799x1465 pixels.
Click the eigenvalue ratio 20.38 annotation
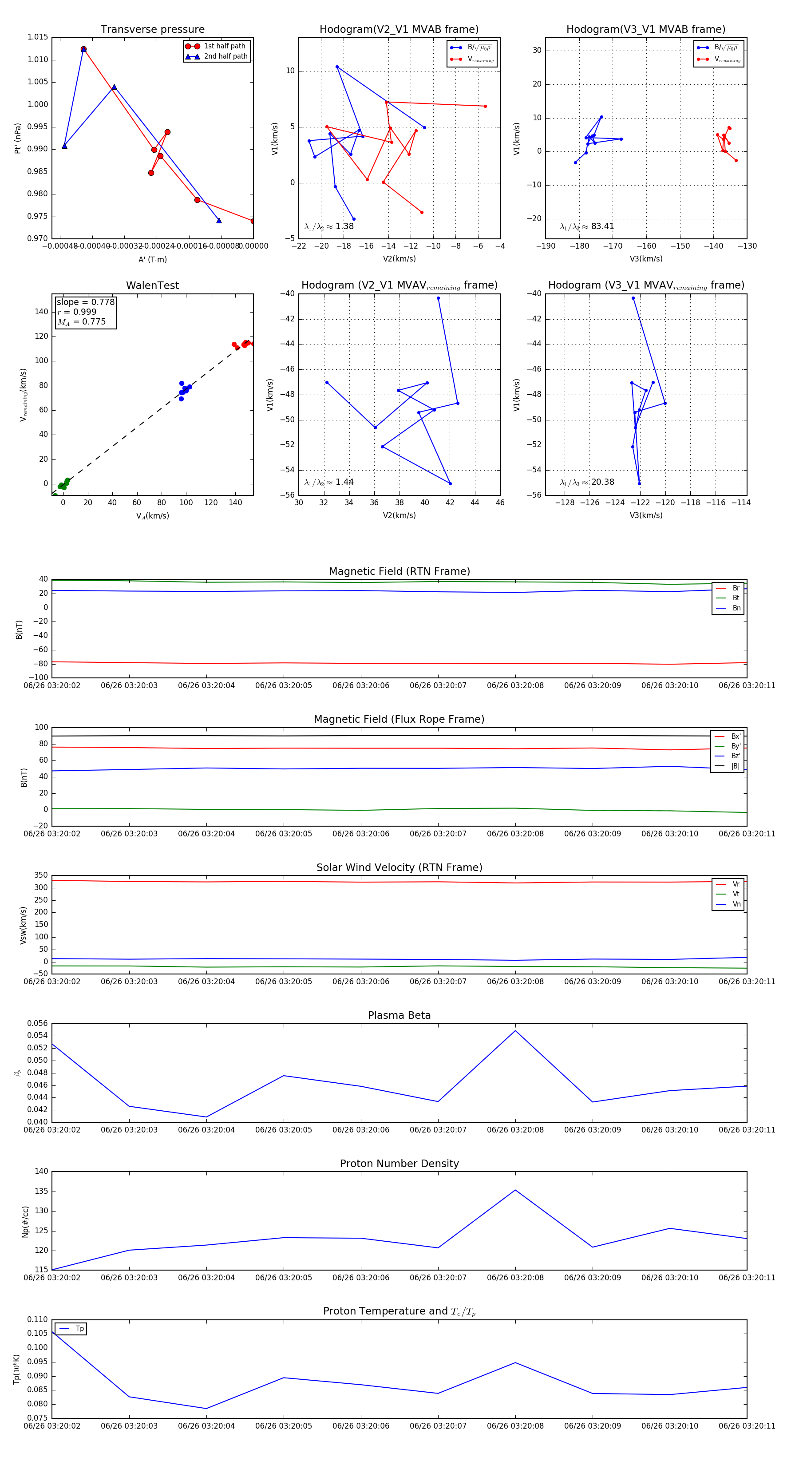coord(587,482)
